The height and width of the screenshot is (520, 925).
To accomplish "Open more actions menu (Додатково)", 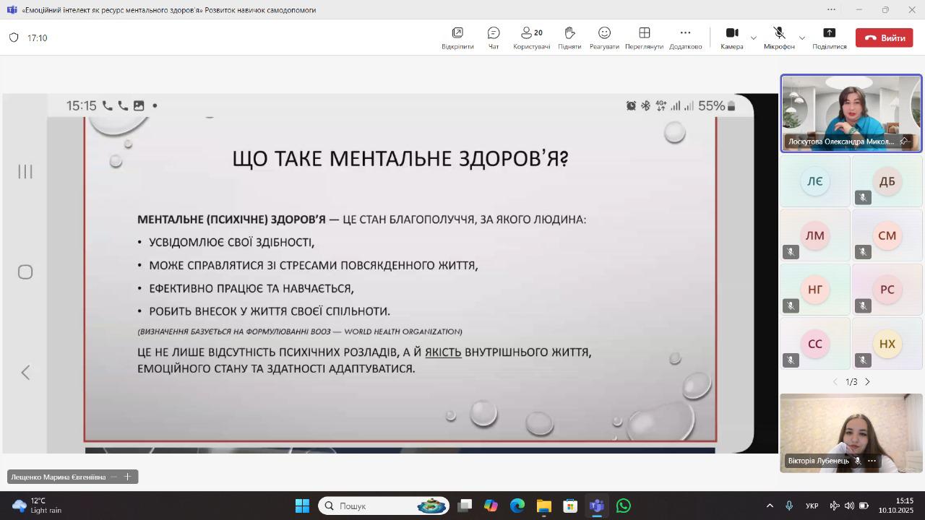I will coord(685,38).
